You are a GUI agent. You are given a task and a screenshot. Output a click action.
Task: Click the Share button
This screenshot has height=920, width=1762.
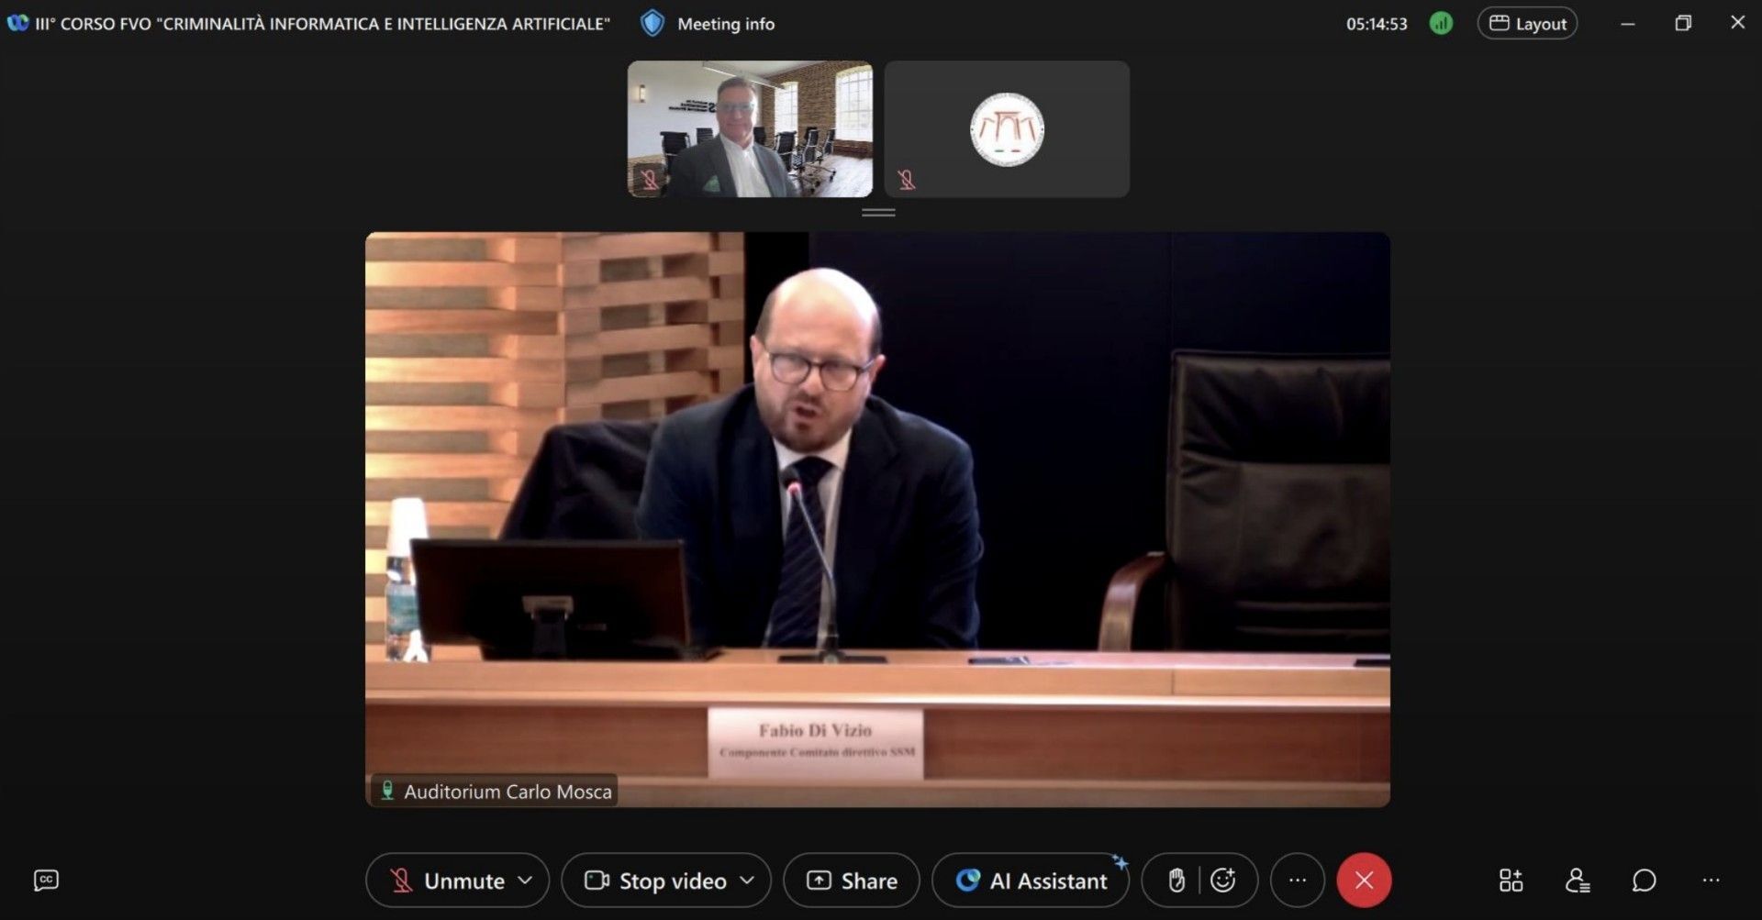coord(852,881)
